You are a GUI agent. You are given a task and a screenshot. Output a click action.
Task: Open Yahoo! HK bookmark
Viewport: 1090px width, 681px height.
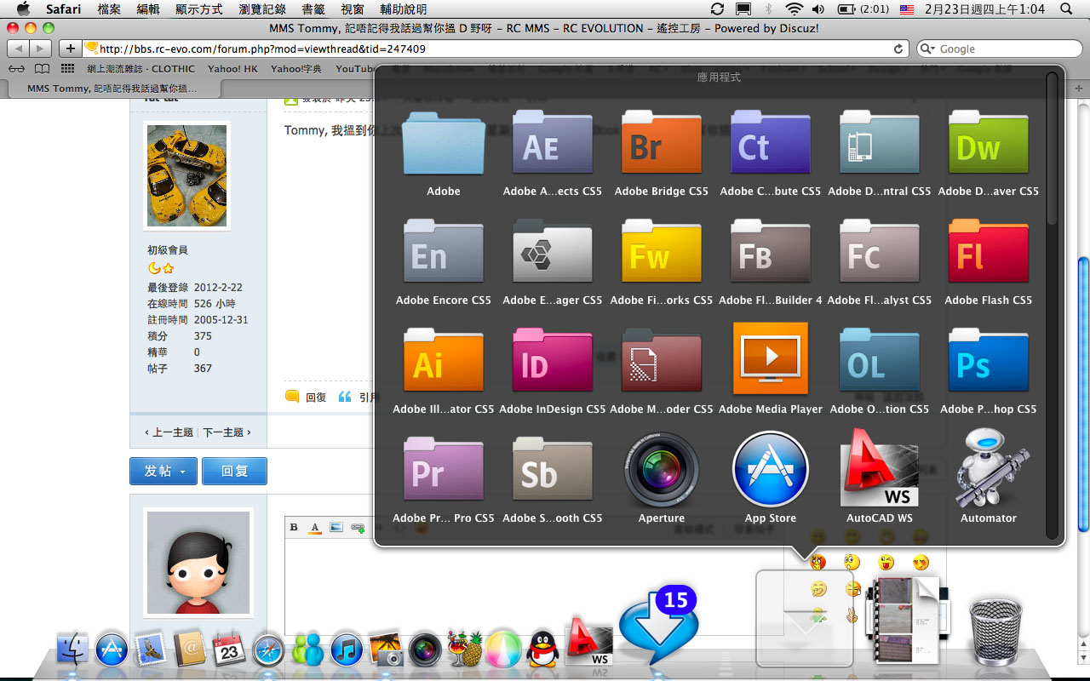(232, 69)
